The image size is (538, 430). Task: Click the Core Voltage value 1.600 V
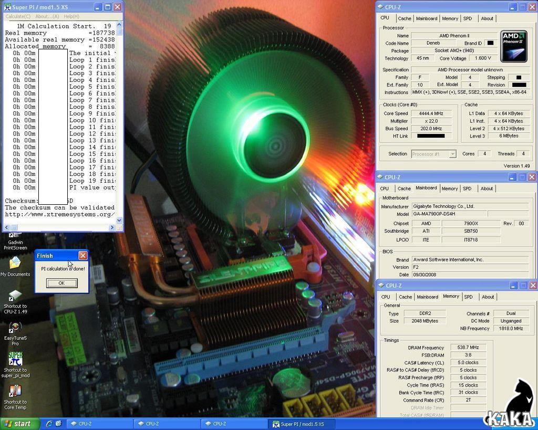coord(483,58)
